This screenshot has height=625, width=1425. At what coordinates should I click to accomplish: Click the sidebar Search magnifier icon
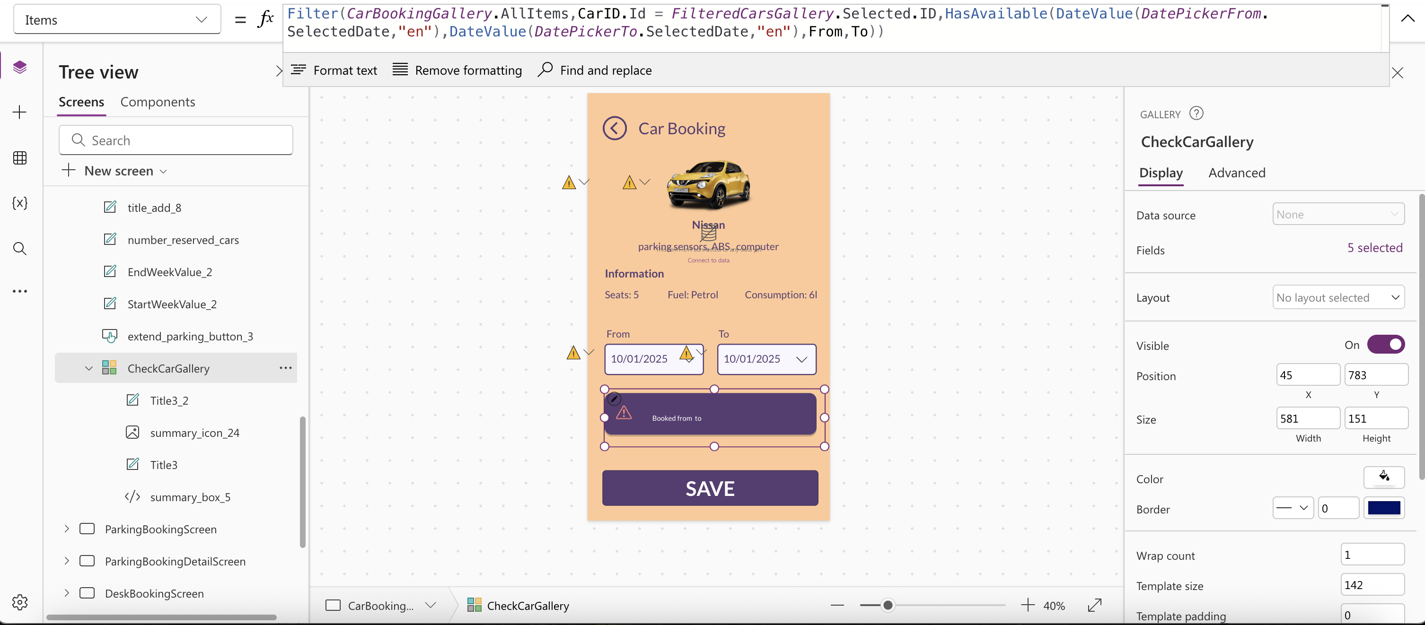click(x=20, y=249)
